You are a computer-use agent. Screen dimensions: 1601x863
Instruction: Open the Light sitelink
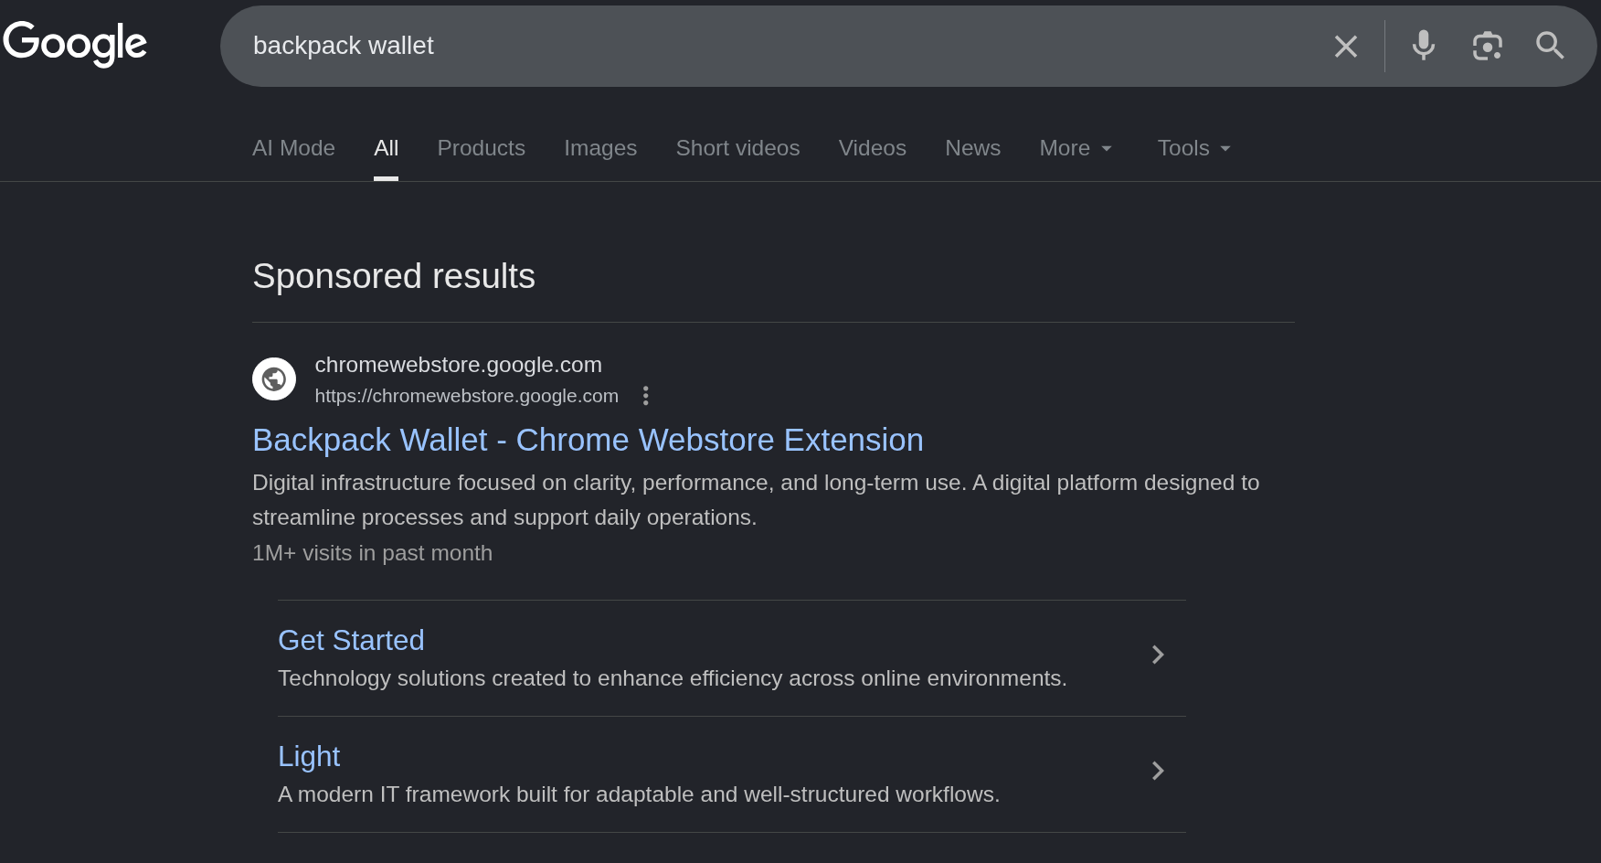pos(309,756)
